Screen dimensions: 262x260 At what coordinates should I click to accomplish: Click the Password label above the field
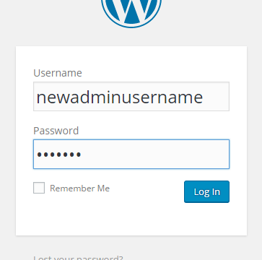click(x=56, y=131)
